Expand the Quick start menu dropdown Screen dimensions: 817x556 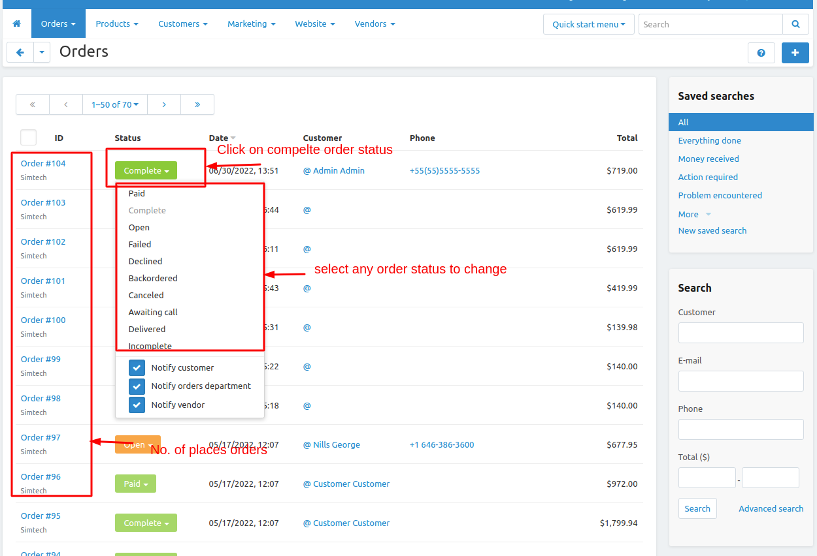point(588,24)
